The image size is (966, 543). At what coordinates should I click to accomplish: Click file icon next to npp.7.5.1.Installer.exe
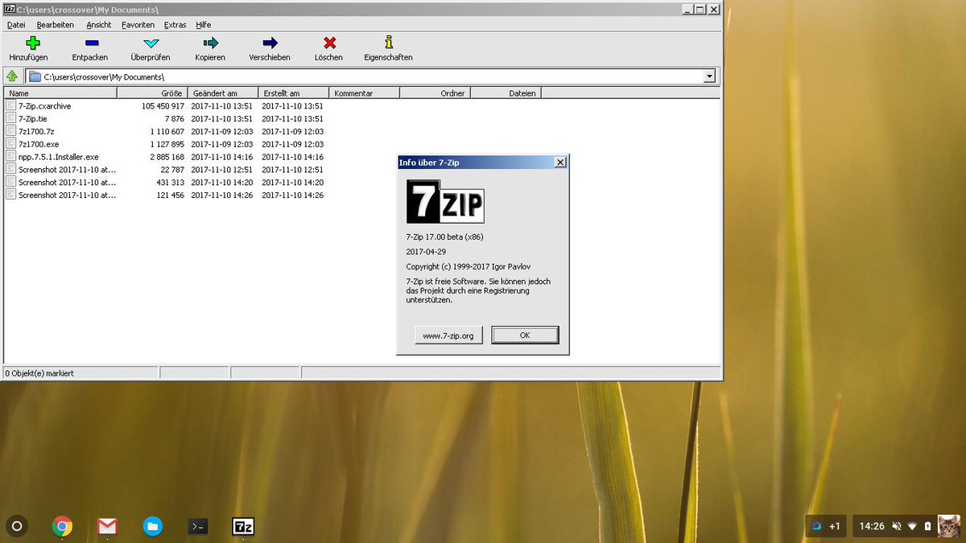[x=10, y=157]
